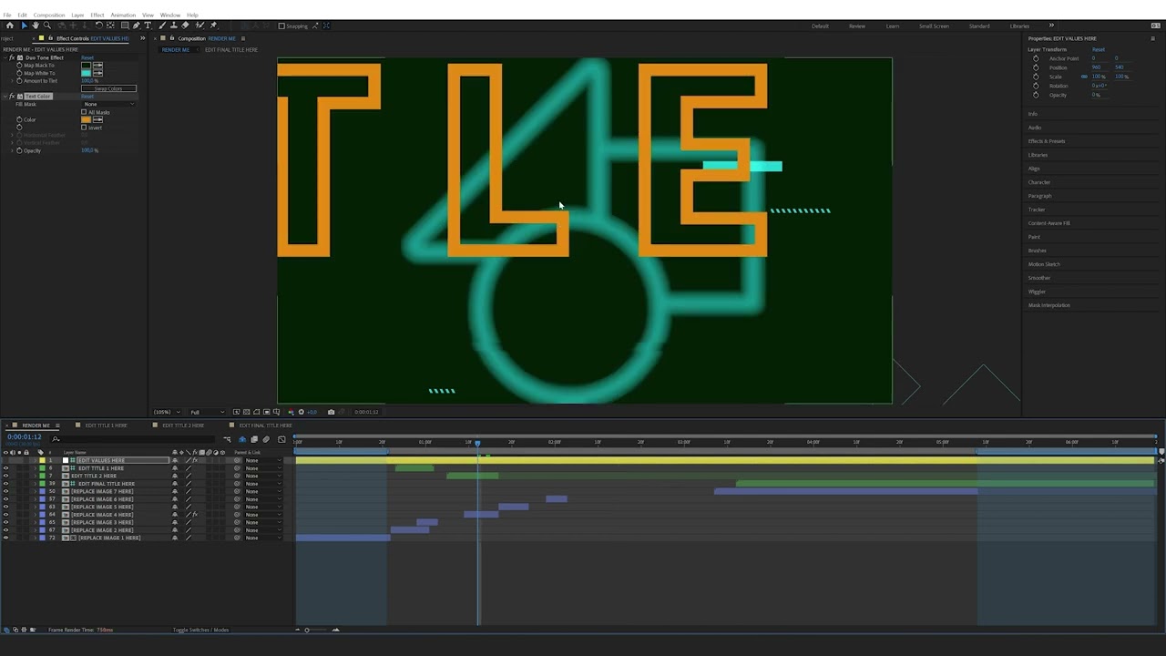The height and width of the screenshot is (656, 1166).
Task: Open the Effect menu
Action: pos(97,15)
